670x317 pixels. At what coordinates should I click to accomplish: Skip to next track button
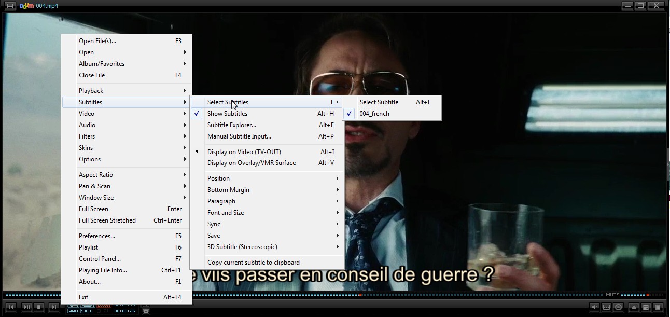pos(53,308)
